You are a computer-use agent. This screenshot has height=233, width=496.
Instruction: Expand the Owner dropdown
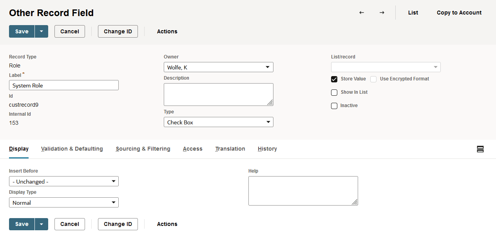pyautogui.click(x=218, y=67)
